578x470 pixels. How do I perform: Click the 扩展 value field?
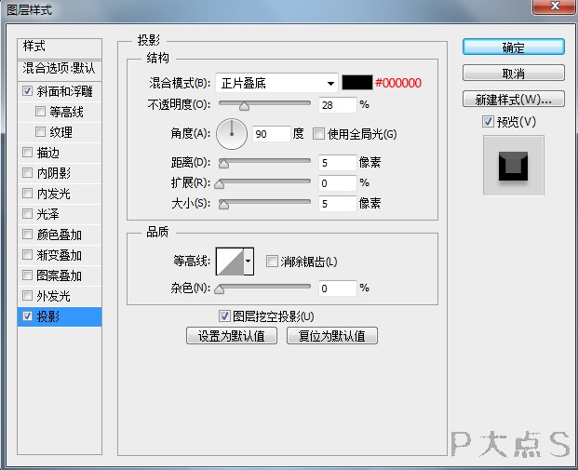point(338,183)
